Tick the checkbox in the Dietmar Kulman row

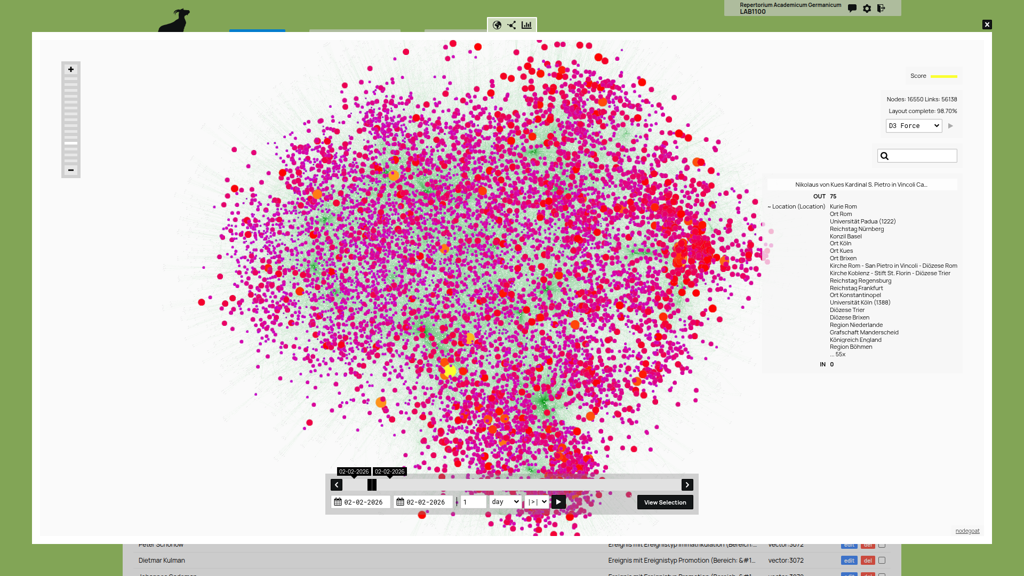(x=882, y=561)
